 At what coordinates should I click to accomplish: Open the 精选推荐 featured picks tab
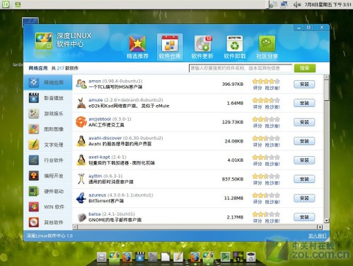click(137, 47)
